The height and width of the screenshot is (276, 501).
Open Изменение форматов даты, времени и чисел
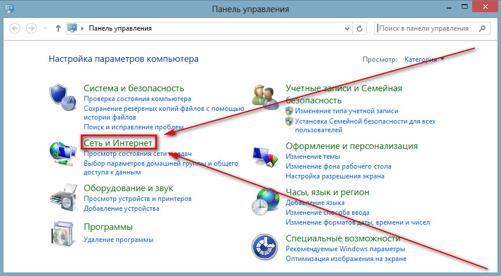[358, 223]
